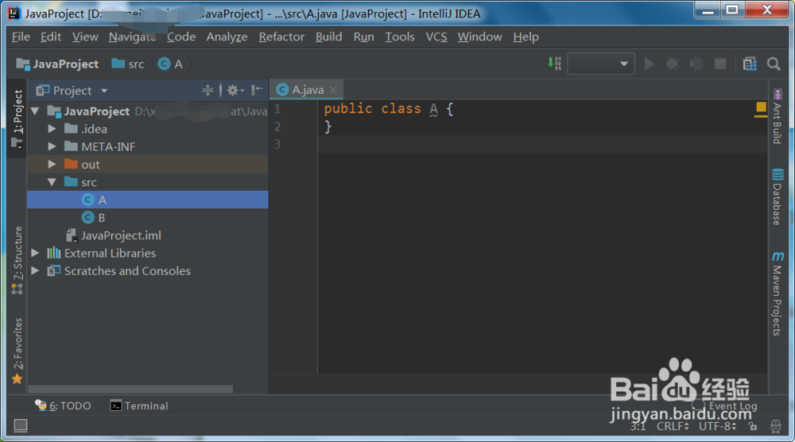The width and height of the screenshot is (795, 442).
Task: Hide the Project tool window
Action: (257, 90)
